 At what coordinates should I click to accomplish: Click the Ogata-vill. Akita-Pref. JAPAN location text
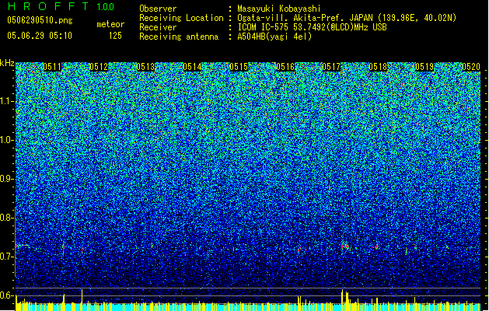point(347,18)
